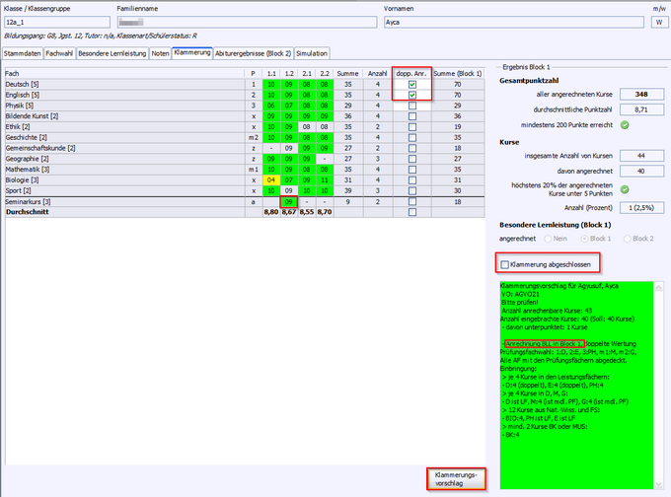Image resolution: width=671 pixels, height=497 pixels.
Task: Check the 'Klammerung abgeschlossen' box
Action: pyautogui.click(x=506, y=264)
